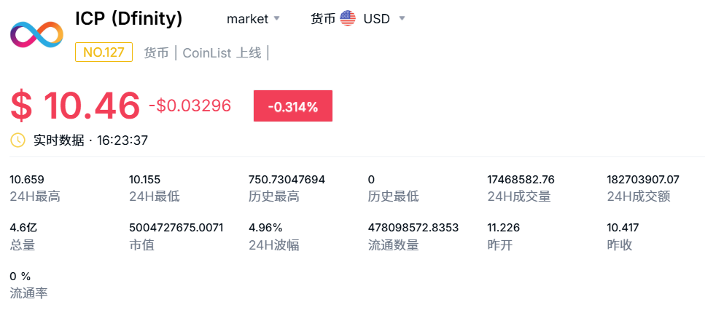Click the 24H最低 value 10.155

[x=145, y=179]
